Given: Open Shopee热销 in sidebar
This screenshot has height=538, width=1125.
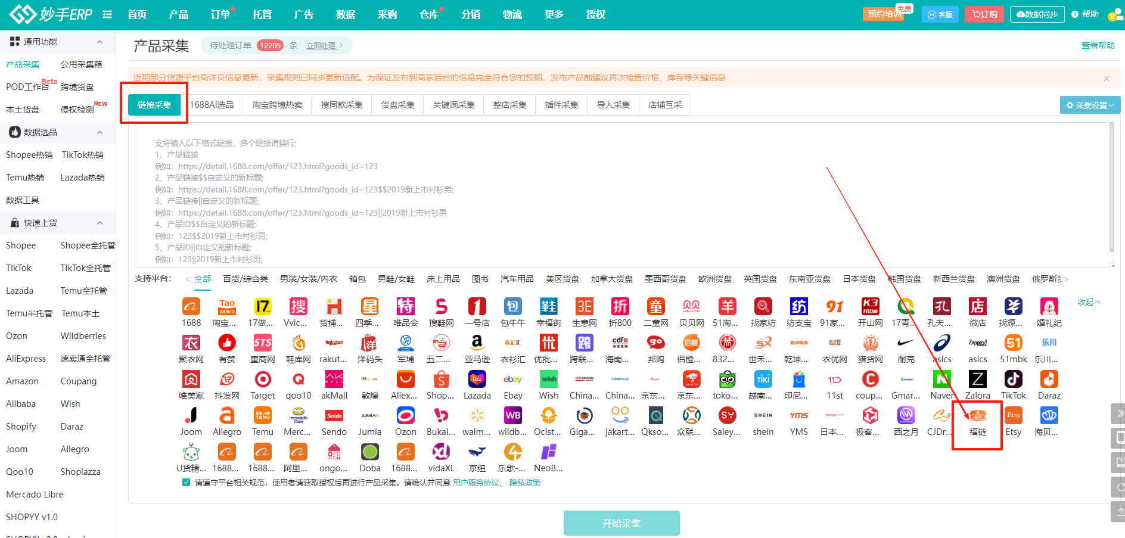Looking at the screenshot, I should pyautogui.click(x=29, y=155).
